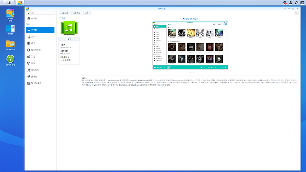
Task: Click the Audio Station music note icon
Action: 69,28
